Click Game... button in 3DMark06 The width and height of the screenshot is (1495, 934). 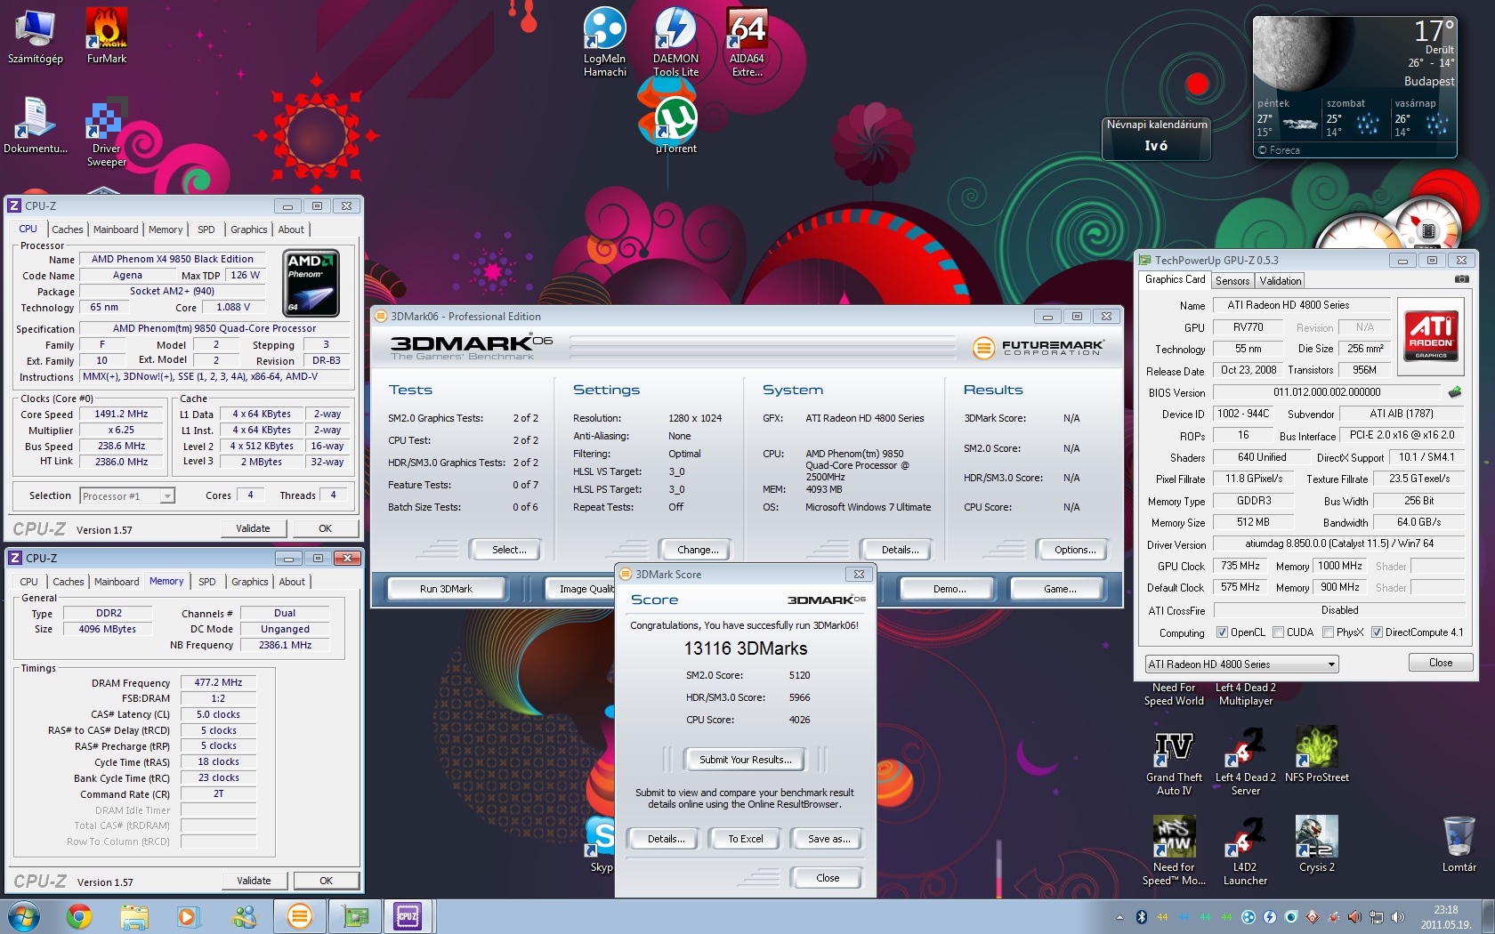(x=1059, y=589)
